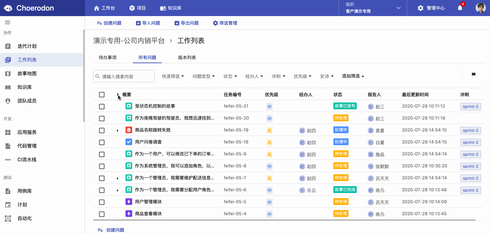
Task: Check the checkbox for 用户问卷调查
Action: [102, 142]
